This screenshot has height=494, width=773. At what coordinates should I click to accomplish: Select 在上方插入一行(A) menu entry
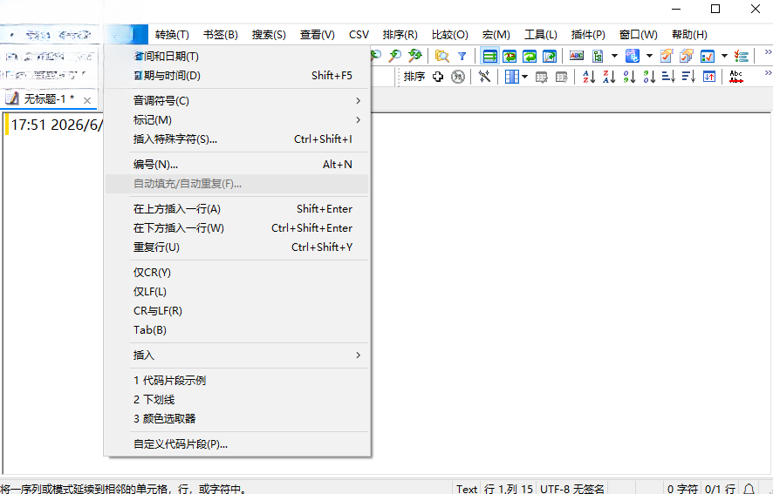pos(236,209)
